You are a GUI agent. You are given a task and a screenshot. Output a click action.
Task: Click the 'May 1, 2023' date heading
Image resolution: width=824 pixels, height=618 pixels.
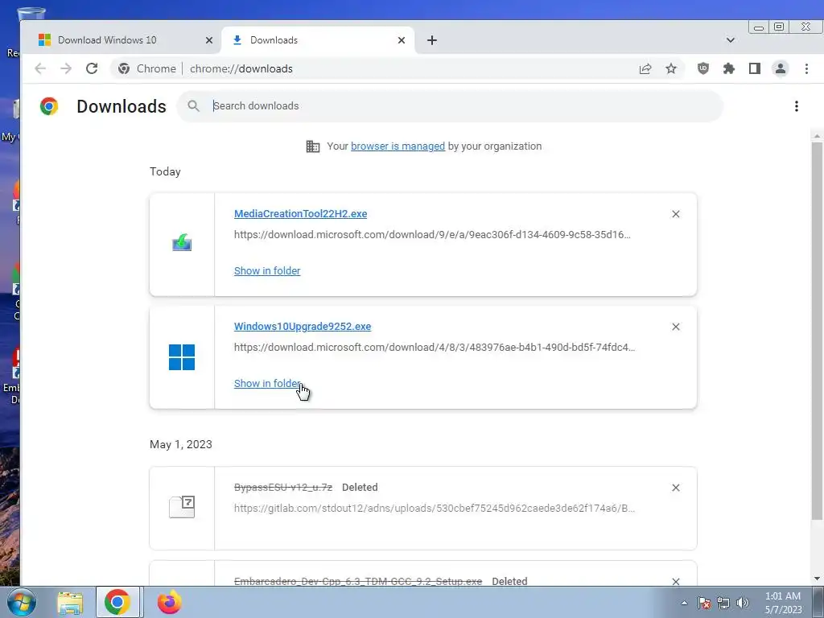tap(181, 444)
